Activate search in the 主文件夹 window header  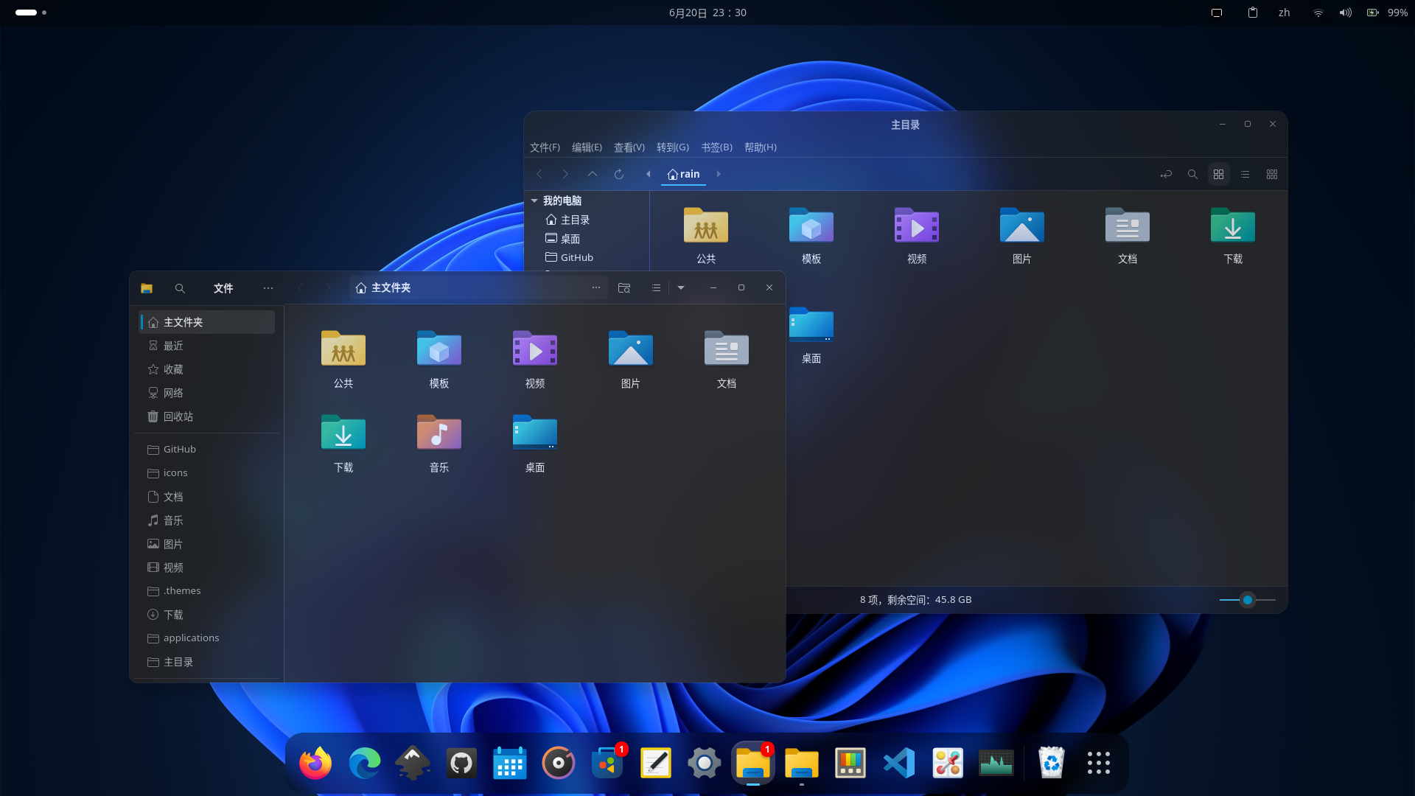click(x=180, y=288)
